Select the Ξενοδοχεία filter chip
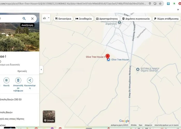This screenshot has height=129, width=181. point(84,19)
